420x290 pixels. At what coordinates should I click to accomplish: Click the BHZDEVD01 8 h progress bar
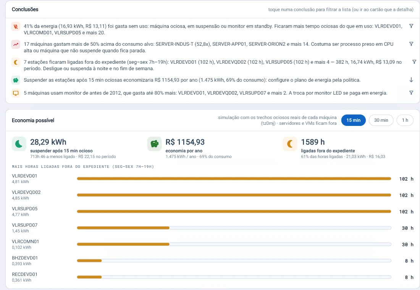pyautogui.click(x=234, y=261)
